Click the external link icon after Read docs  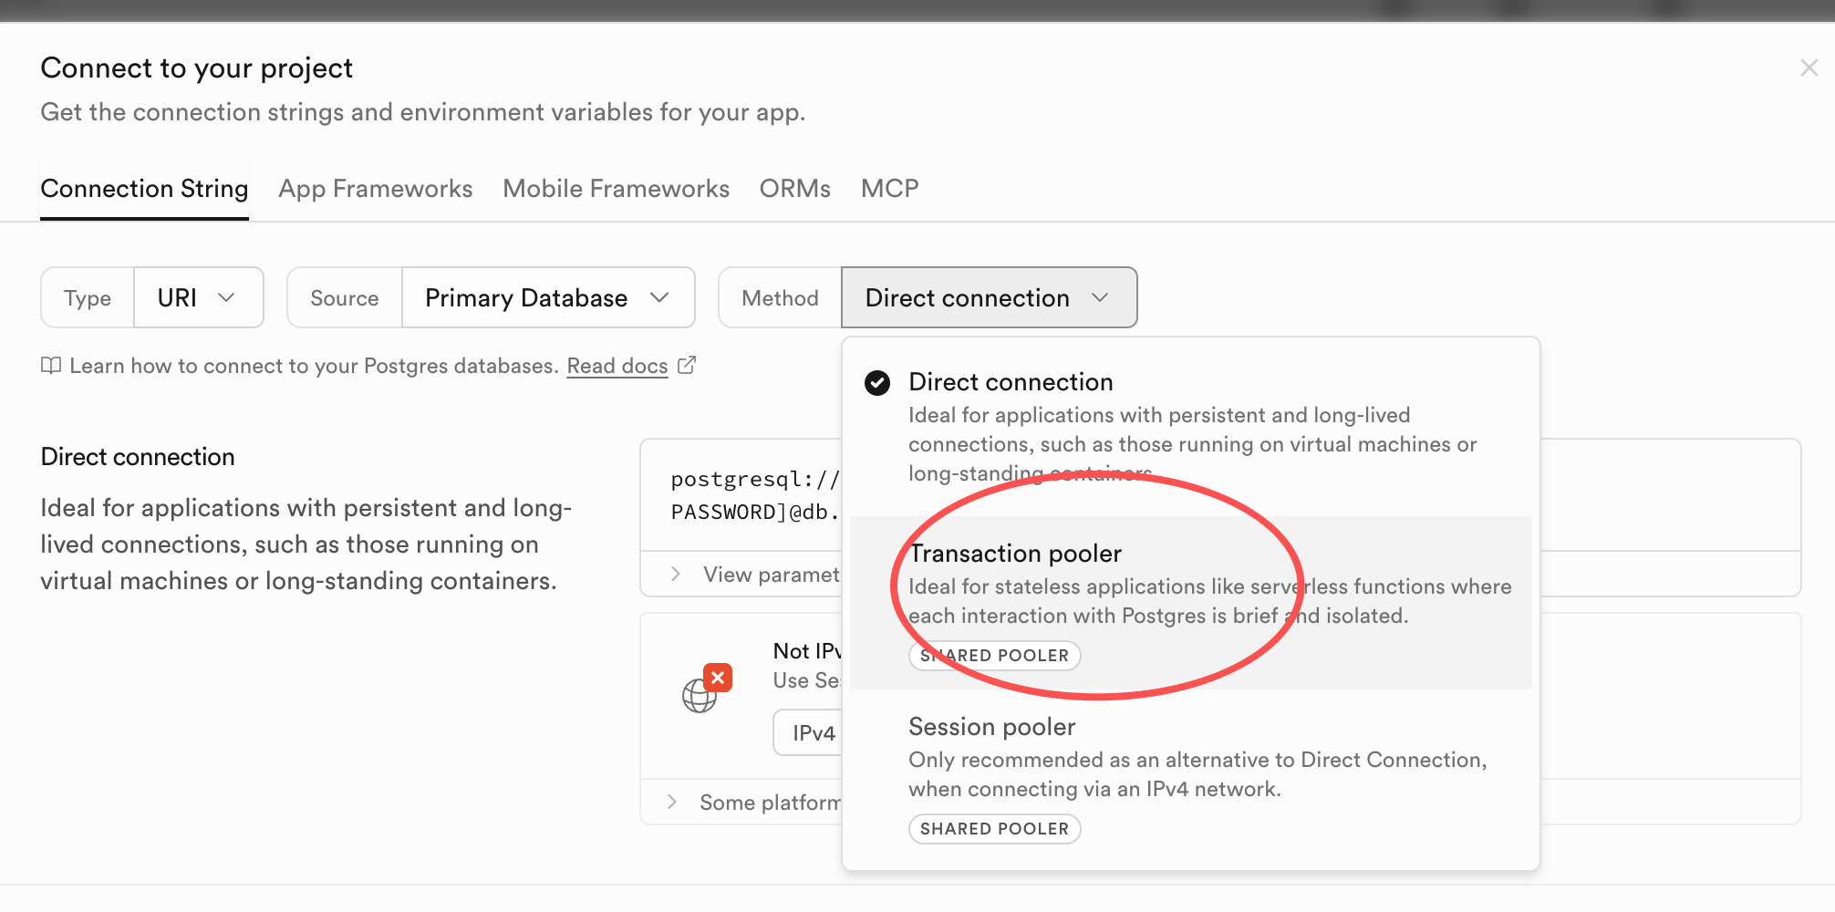coord(687,365)
